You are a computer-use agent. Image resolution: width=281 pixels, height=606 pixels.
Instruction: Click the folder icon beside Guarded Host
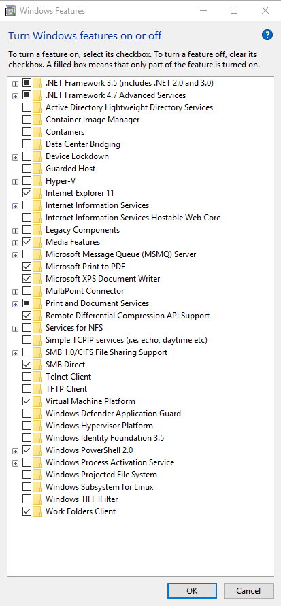point(37,169)
